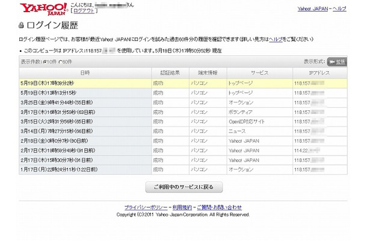This screenshot has width=367, height=241.
Task: Click オークション in the 1月17日 row
Action: pos(241,169)
